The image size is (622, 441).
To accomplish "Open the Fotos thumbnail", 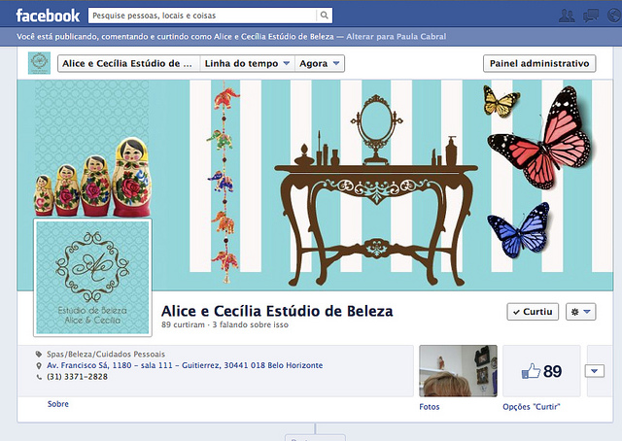I will pyautogui.click(x=457, y=370).
